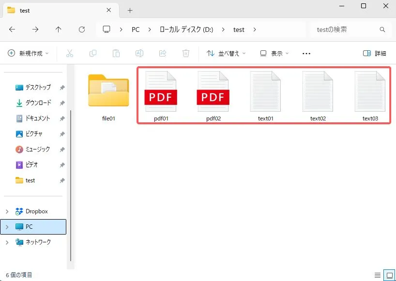Switch to large icons view in status bar
396x281 pixels.
click(x=388, y=275)
